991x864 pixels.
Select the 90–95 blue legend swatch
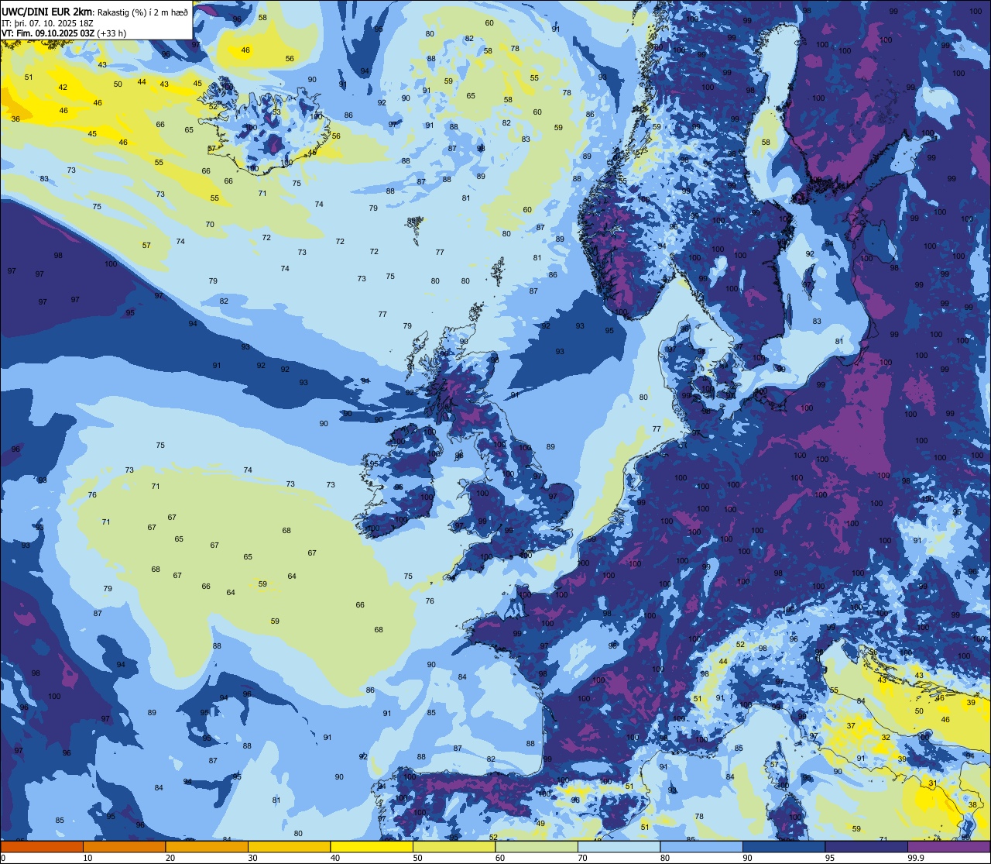click(x=784, y=846)
